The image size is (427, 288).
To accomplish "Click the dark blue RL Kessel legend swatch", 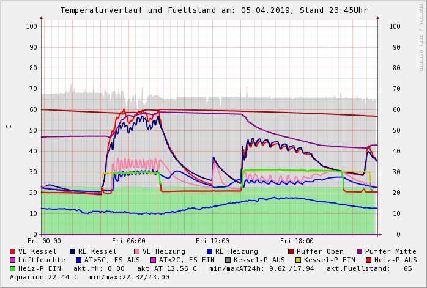I will click(x=72, y=251).
